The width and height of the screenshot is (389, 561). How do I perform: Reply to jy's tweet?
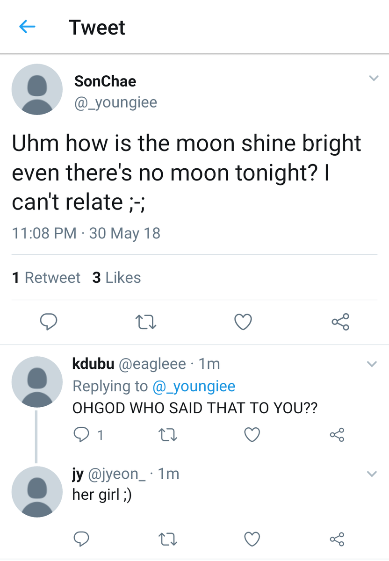click(x=82, y=539)
